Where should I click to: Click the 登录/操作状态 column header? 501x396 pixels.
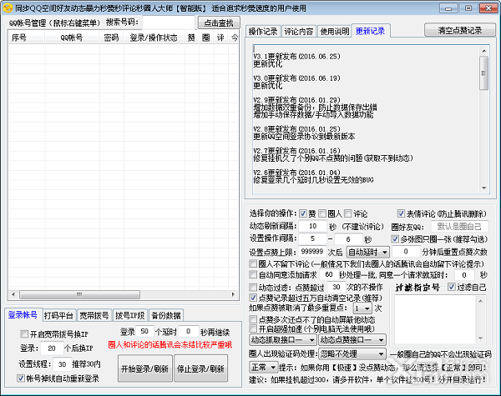(154, 38)
